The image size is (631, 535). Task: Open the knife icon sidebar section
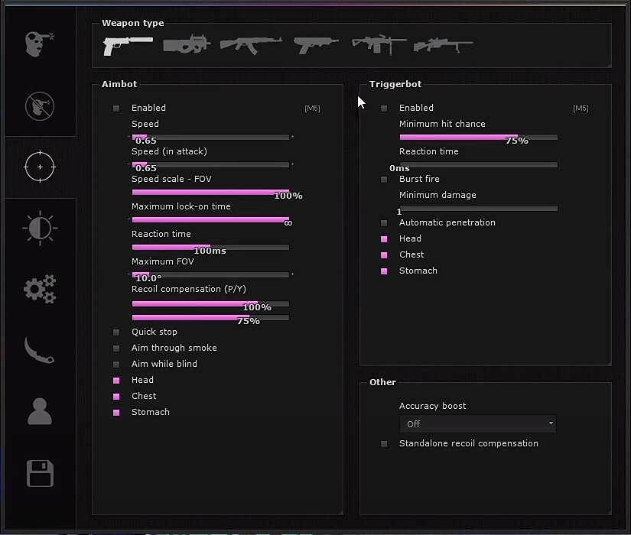pos(40,351)
